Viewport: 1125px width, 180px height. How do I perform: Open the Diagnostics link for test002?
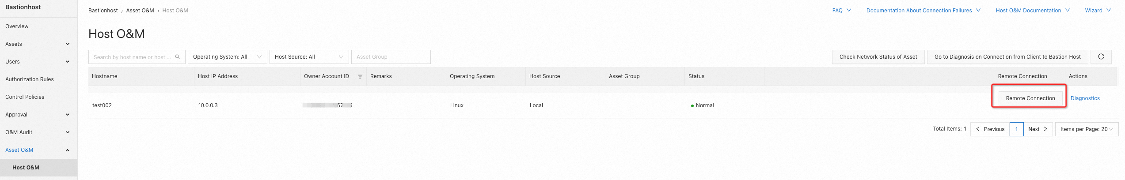(1085, 98)
